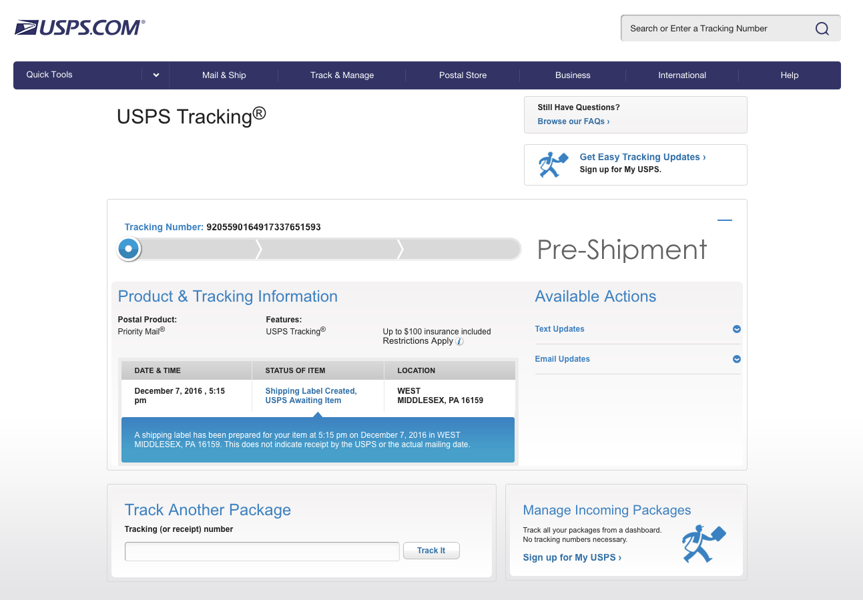This screenshot has height=600, width=863.
Task: Click the Product & Tracking Information heading
Action: pos(228,296)
